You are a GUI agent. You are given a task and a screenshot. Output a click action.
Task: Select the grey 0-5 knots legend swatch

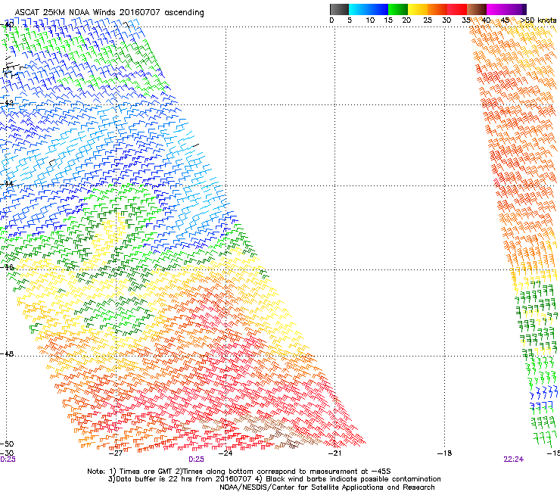339,9
